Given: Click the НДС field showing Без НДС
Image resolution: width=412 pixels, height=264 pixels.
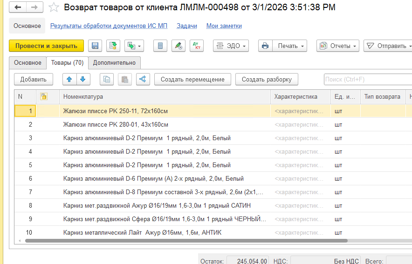Looking at the screenshot, I should coord(325,261).
